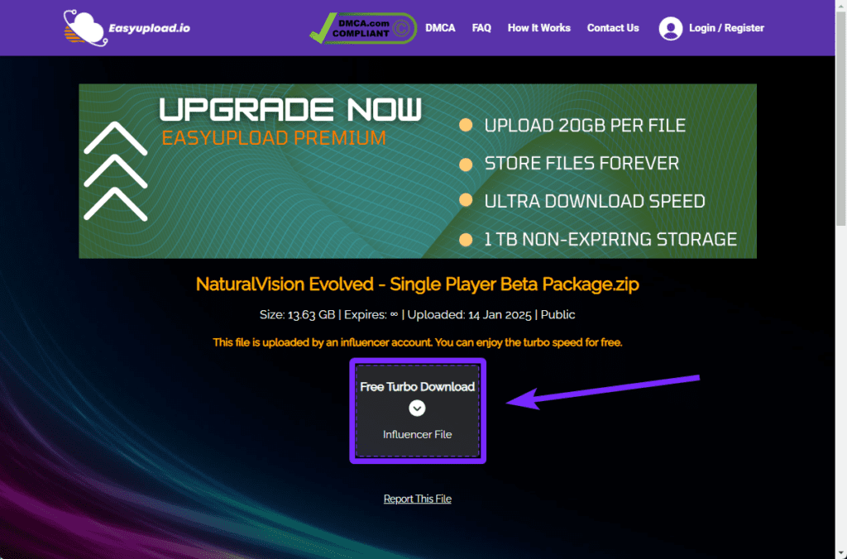
Task: Open the Upgrade Now premium banner
Action: pos(418,170)
